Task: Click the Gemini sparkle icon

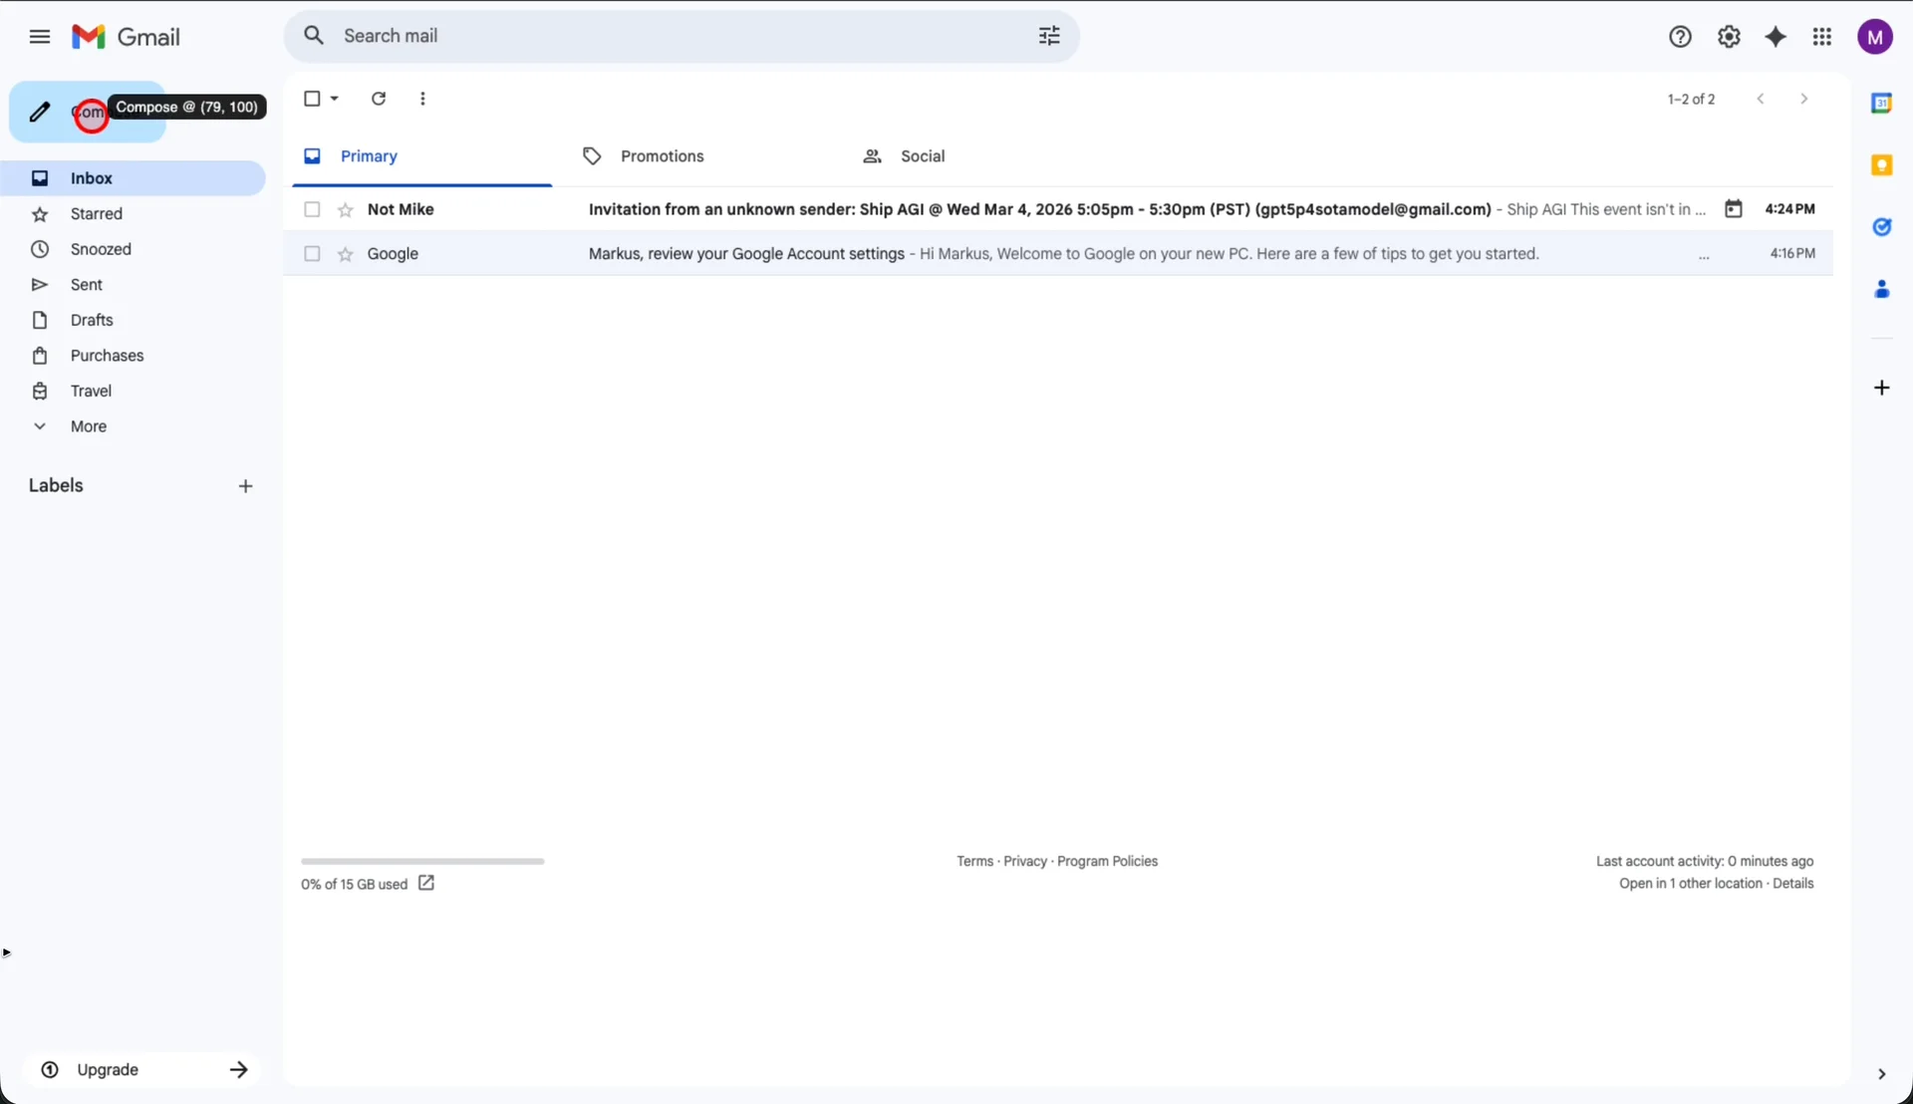Action: coord(1776,37)
